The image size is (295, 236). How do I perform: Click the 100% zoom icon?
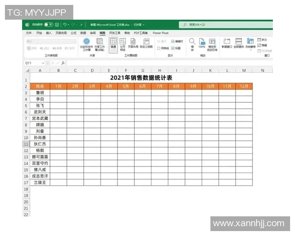coord(202,43)
